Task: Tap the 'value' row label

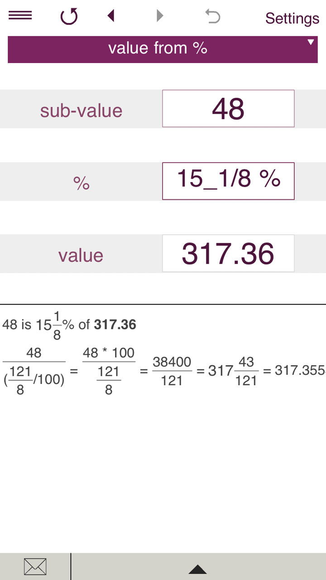Action: point(81,256)
